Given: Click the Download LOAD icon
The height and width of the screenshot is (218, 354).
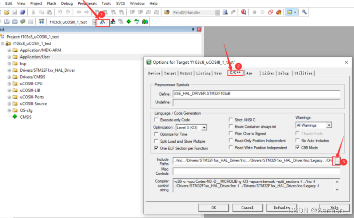Looking at the screenshot, I should pyautogui.click(x=41, y=22).
